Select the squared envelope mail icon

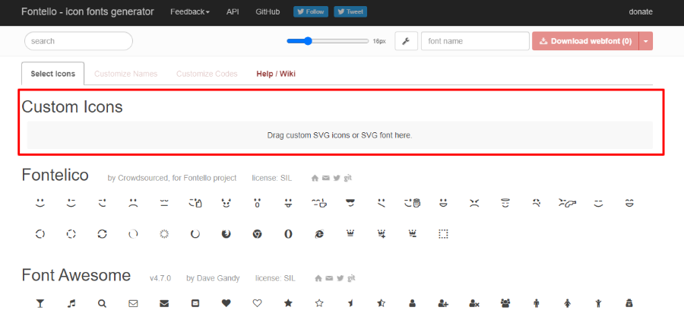pos(195,303)
